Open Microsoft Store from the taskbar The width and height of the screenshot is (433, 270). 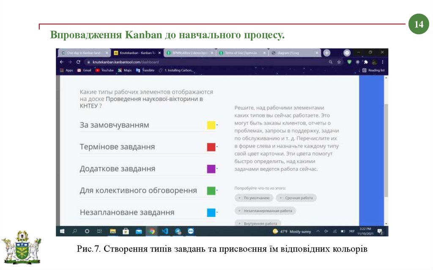[126, 232]
